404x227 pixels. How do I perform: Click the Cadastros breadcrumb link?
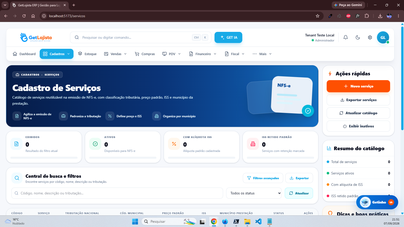(30, 75)
